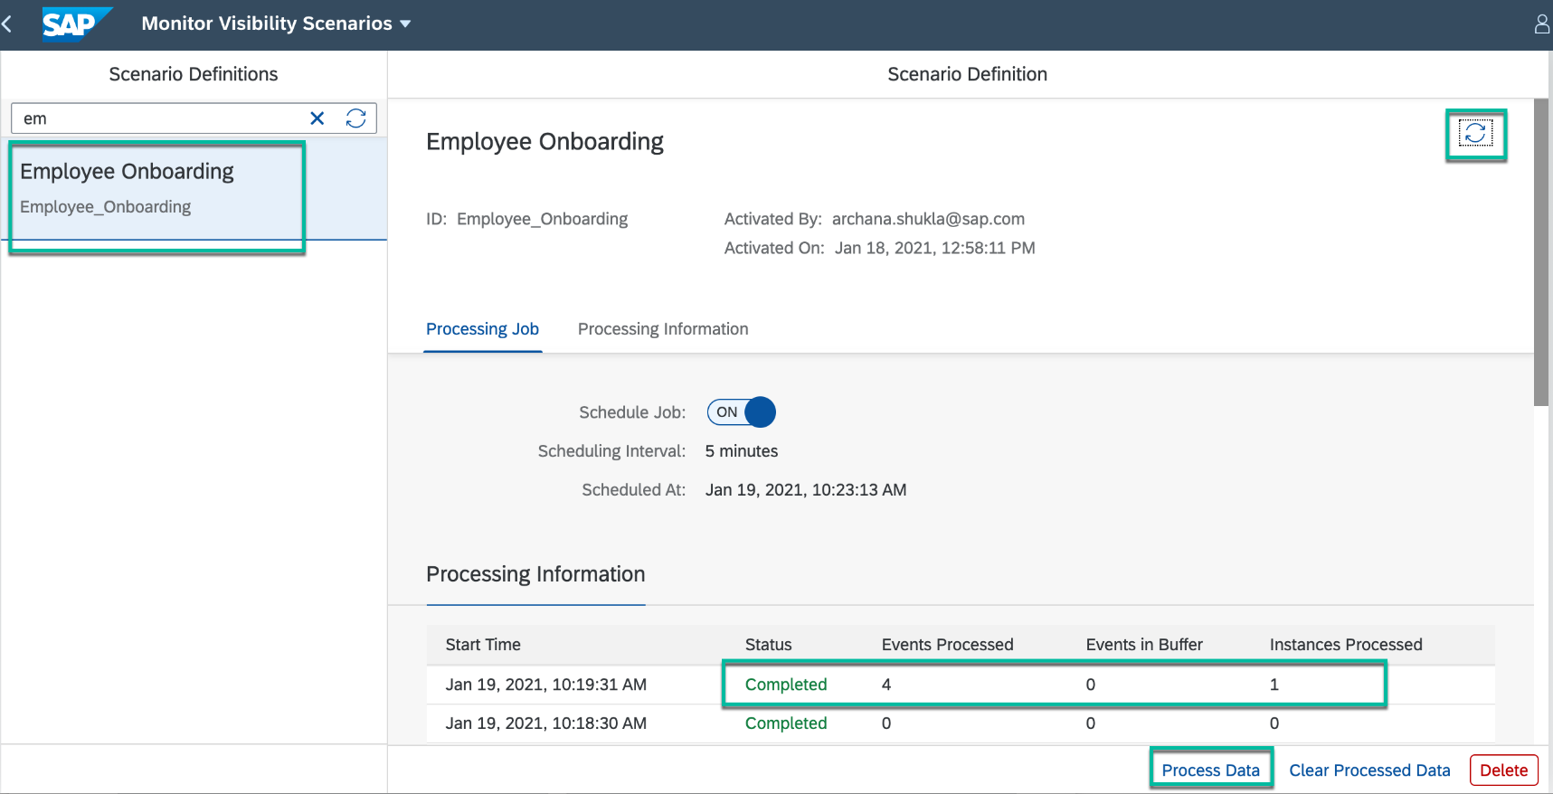Switch to the Processing Job tab
The image size is (1553, 794).
pos(482,329)
